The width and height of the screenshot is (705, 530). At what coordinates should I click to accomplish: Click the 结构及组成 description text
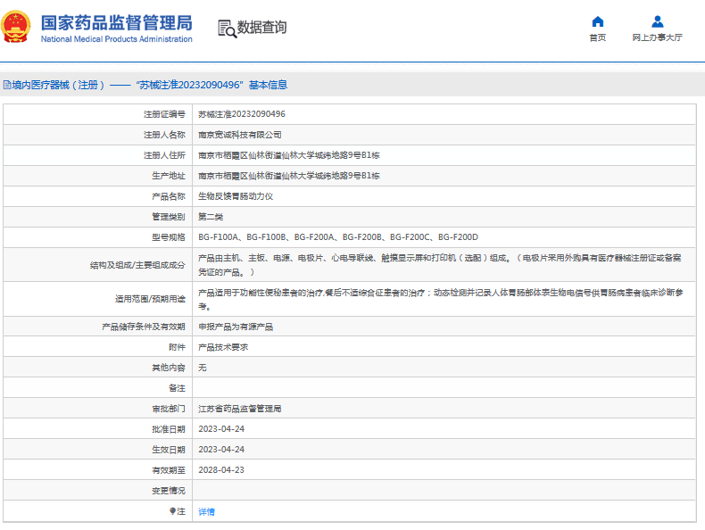click(x=440, y=265)
